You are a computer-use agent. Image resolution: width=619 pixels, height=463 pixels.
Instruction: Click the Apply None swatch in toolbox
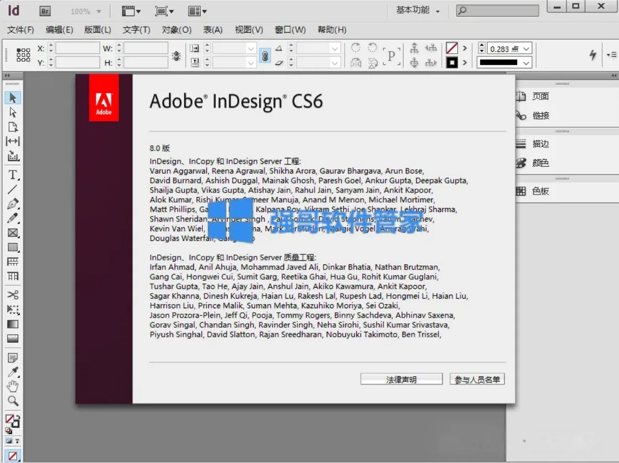tap(13, 455)
